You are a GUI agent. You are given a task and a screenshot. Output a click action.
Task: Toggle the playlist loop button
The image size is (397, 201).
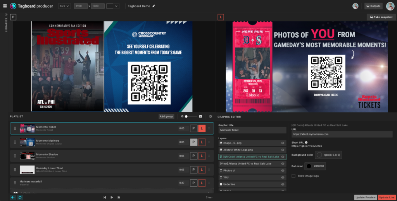pyautogui.click(x=20, y=198)
